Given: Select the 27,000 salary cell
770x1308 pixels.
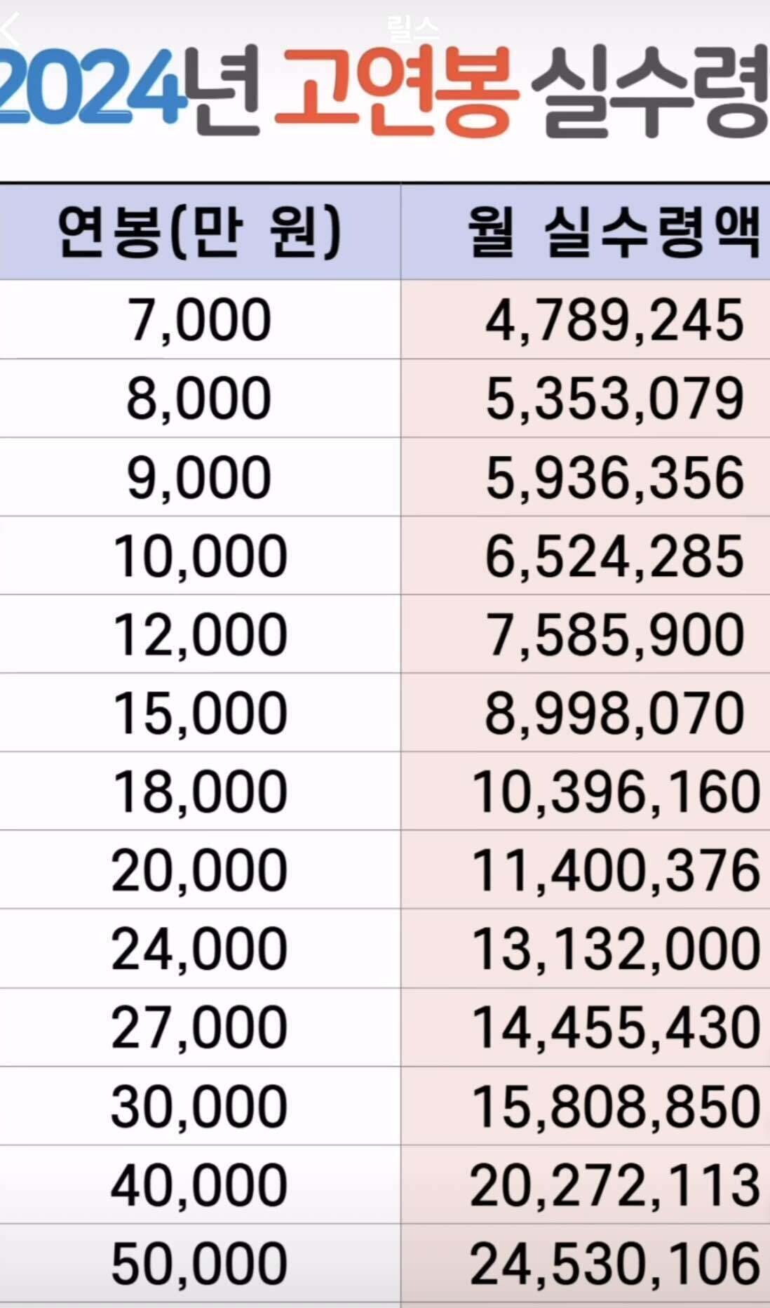Looking at the screenshot, I should [x=200, y=1027].
